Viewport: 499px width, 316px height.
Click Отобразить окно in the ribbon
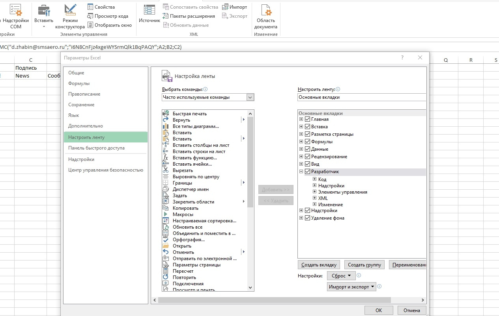[110, 25]
